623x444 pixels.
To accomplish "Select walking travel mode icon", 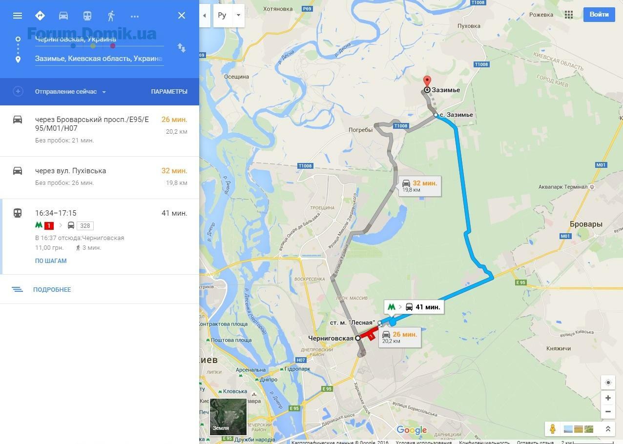I will pos(111,16).
